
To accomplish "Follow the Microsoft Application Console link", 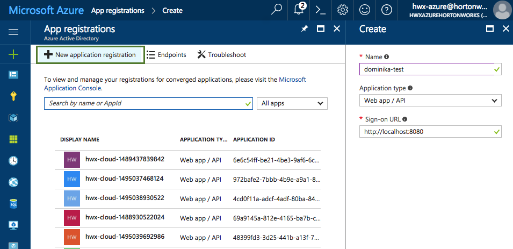I will (x=73, y=88).
